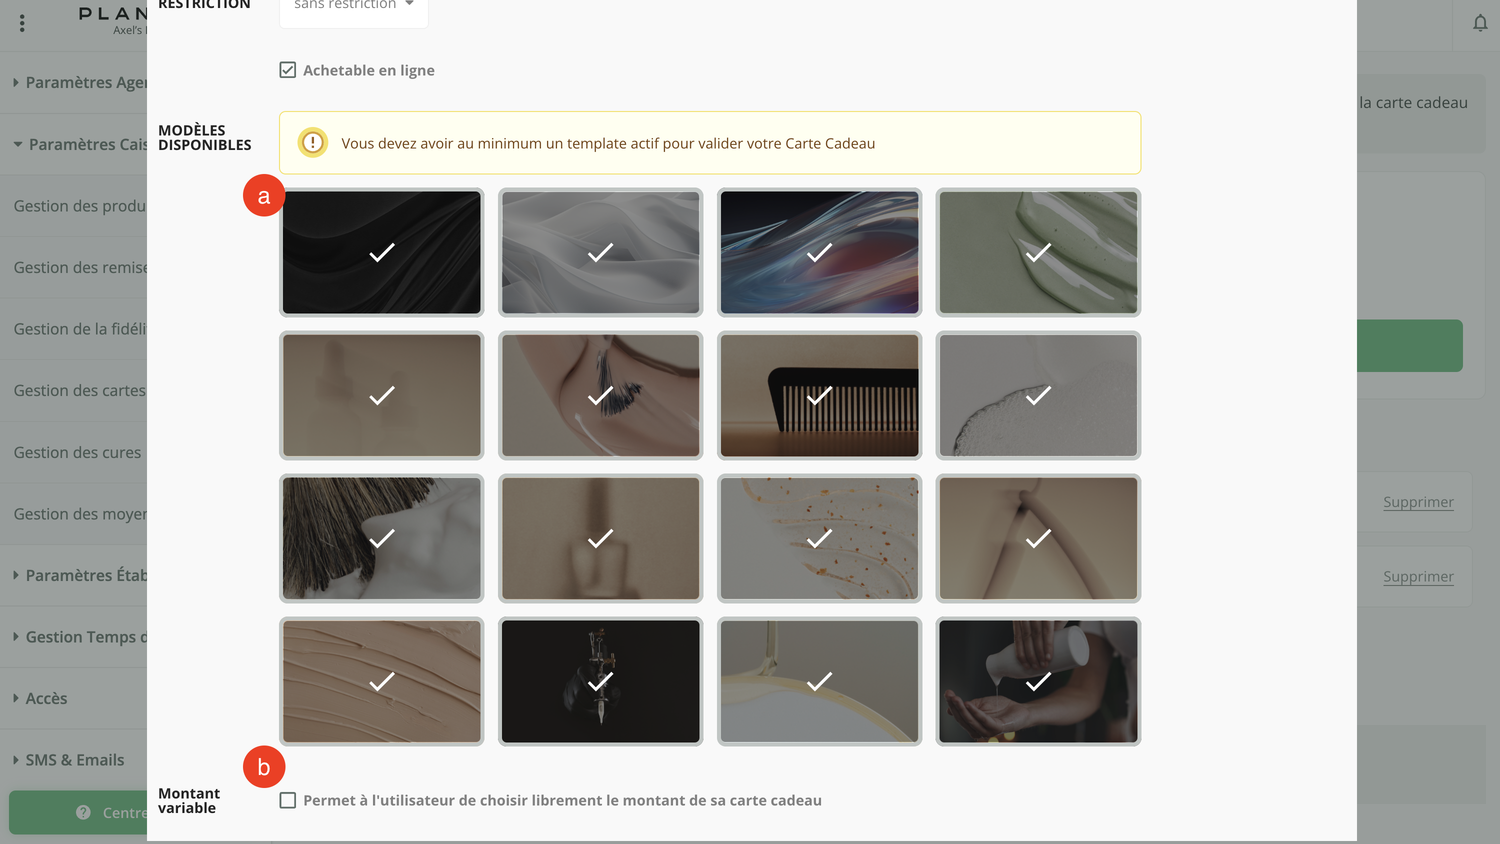The height and width of the screenshot is (844, 1500).
Task: Open the notifications bell icon
Action: pyautogui.click(x=1479, y=23)
